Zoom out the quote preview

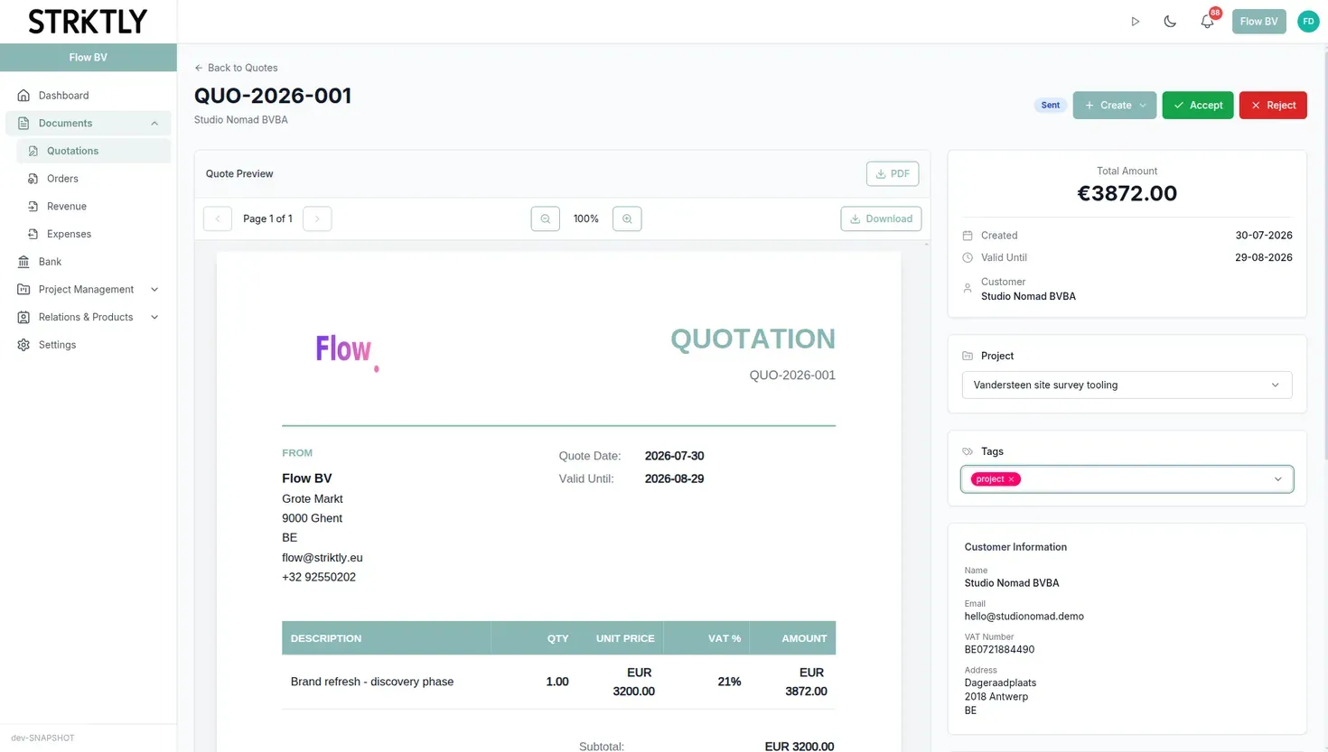pos(545,218)
